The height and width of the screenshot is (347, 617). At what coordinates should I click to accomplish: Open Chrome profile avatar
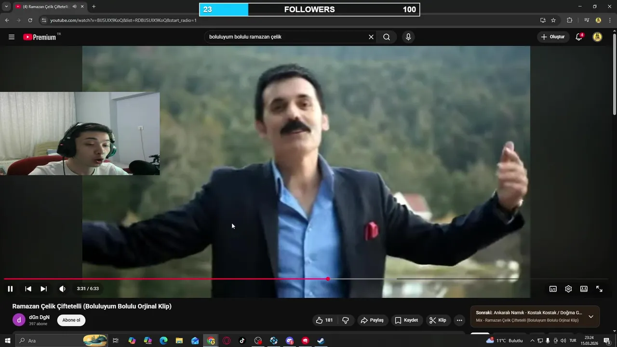598,20
